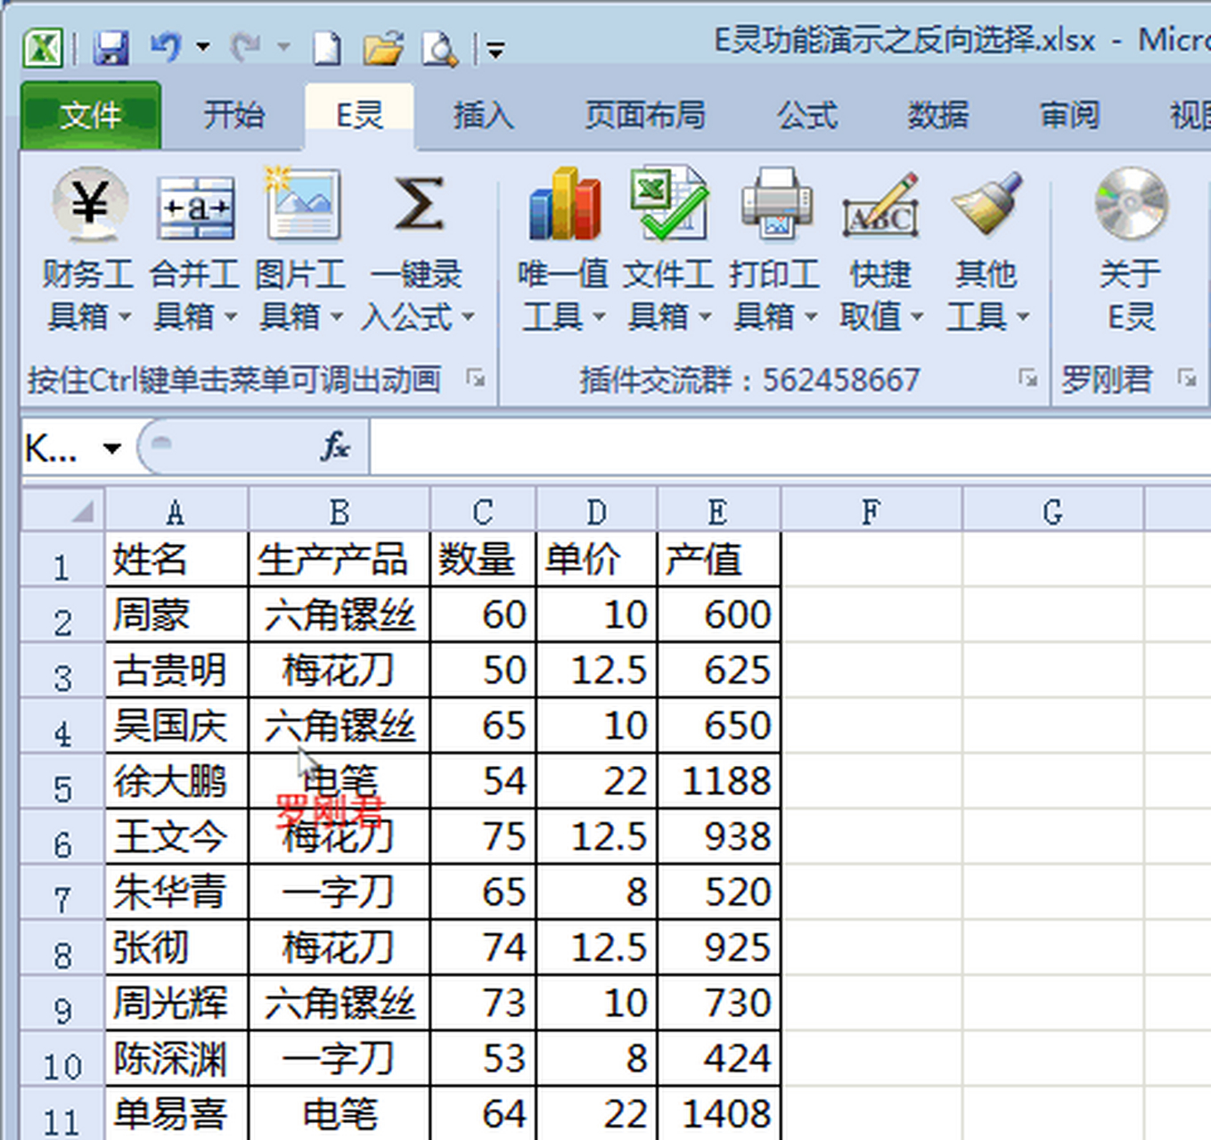Click the 合并工具箱 icon

click(x=196, y=207)
